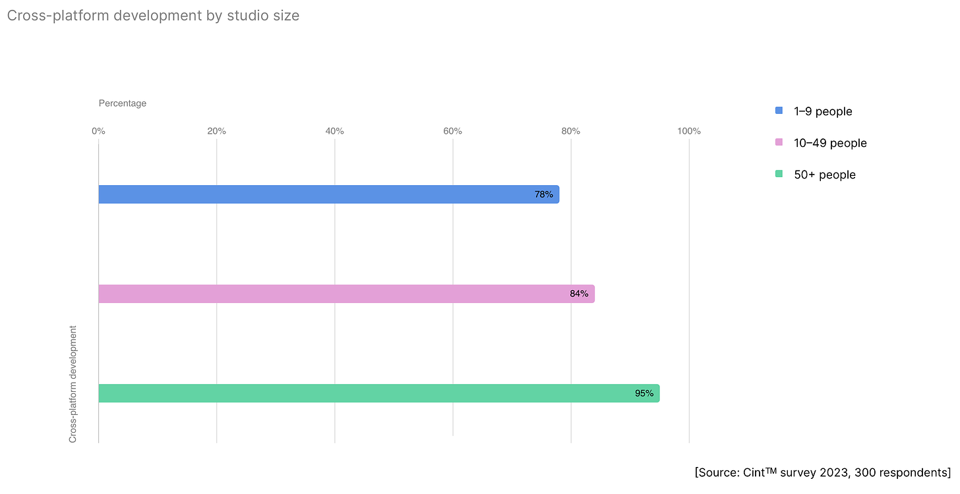Select the "1–9 people" legend label
This screenshot has width=960, height=494.
click(x=823, y=111)
